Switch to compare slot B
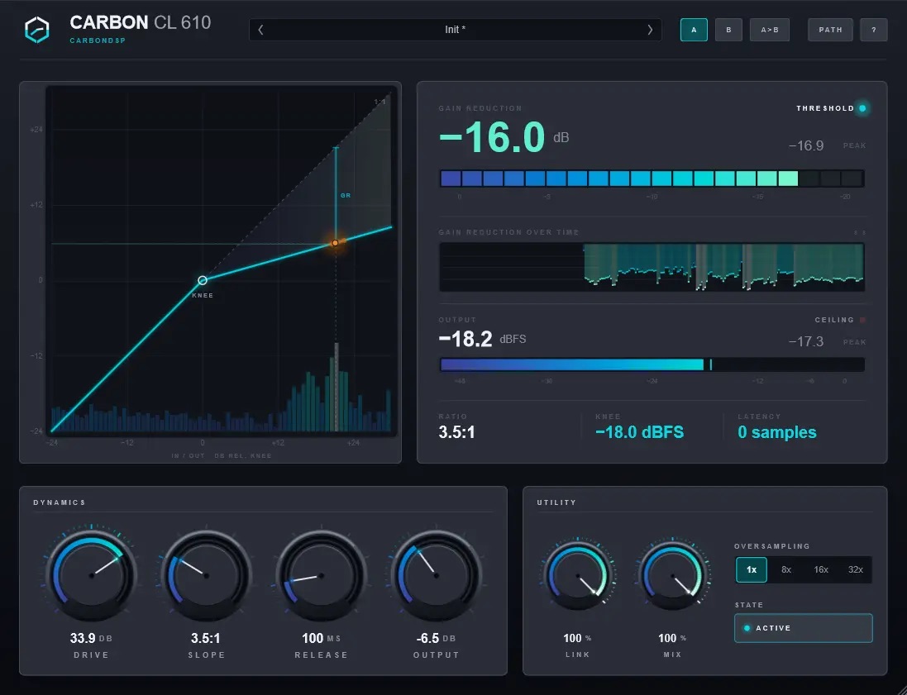 pyautogui.click(x=728, y=30)
